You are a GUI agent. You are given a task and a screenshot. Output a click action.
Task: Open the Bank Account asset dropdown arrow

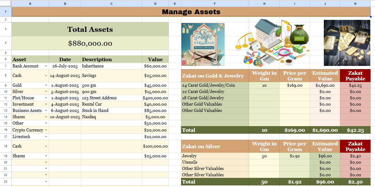click(46, 66)
